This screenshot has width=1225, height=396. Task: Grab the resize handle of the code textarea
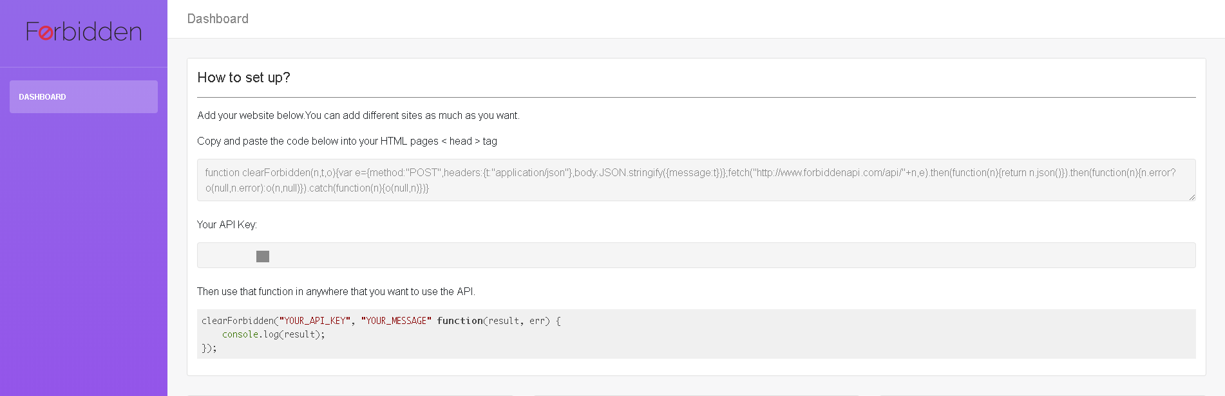[x=1192, y=197]
